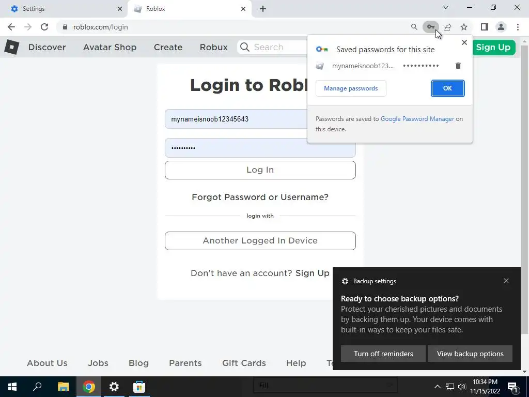Close the Roblox tab
529x397 pixels.
pyautogui.click(x=243, y=9)
